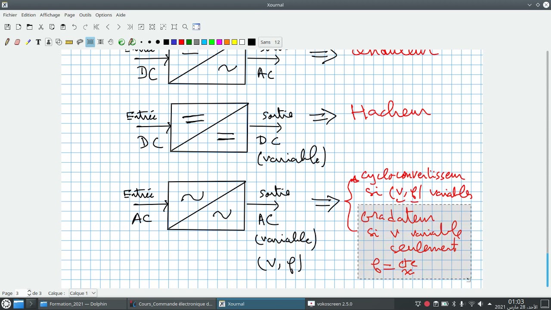Select the Eraser tool

17,42
